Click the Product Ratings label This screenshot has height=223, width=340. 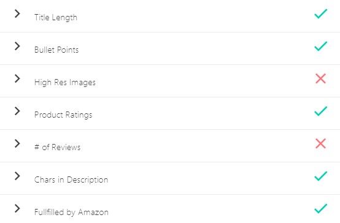(x=63, y=115)
